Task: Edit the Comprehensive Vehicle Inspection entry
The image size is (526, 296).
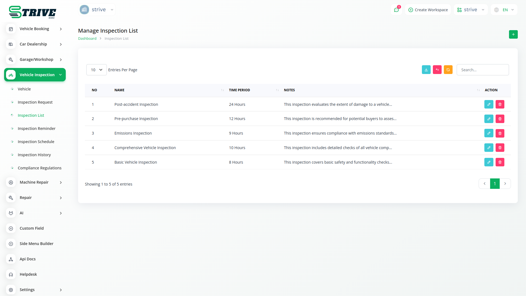Action: [x=488, y=148]
